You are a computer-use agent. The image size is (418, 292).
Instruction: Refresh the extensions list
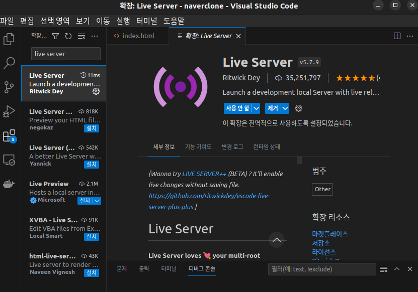tap(68, 36)
